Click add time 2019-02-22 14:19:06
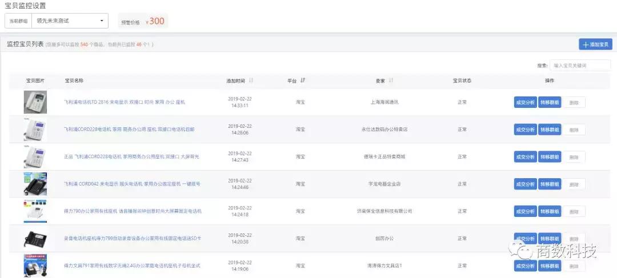The image size is (617, 278). pyautogui.click(x=239, y=266)
